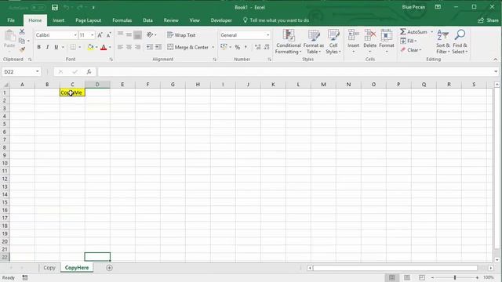This screenshot has width=502, height=282.
Task: Expand the AutoSum dropdown arrow
Action: [x=431, y=32]
